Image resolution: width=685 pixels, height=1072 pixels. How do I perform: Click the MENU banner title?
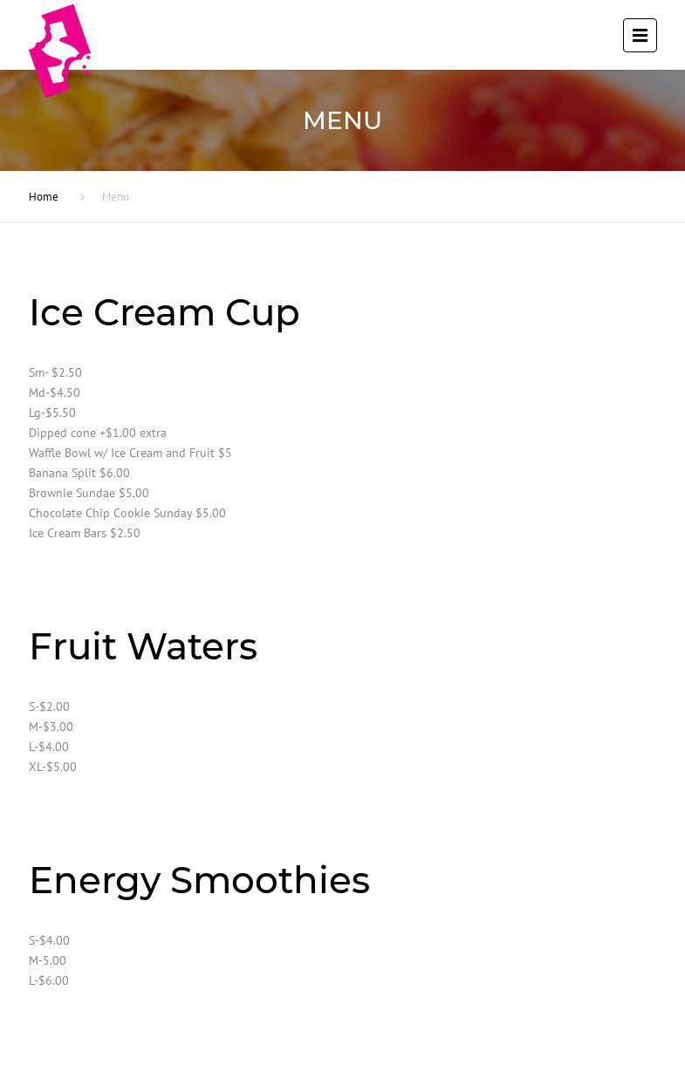coord(342,120)
